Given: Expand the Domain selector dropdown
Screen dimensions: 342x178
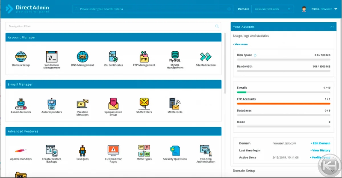Looking at the screenshot, I should [x=272, y=9].
